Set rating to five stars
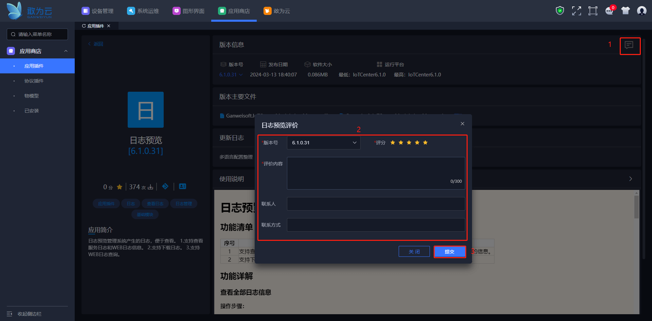 coord(425,143)
